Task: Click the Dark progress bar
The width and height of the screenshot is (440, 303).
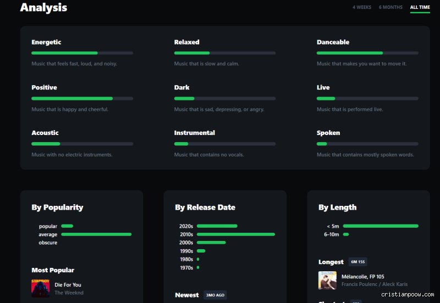Action: point(225,99)
